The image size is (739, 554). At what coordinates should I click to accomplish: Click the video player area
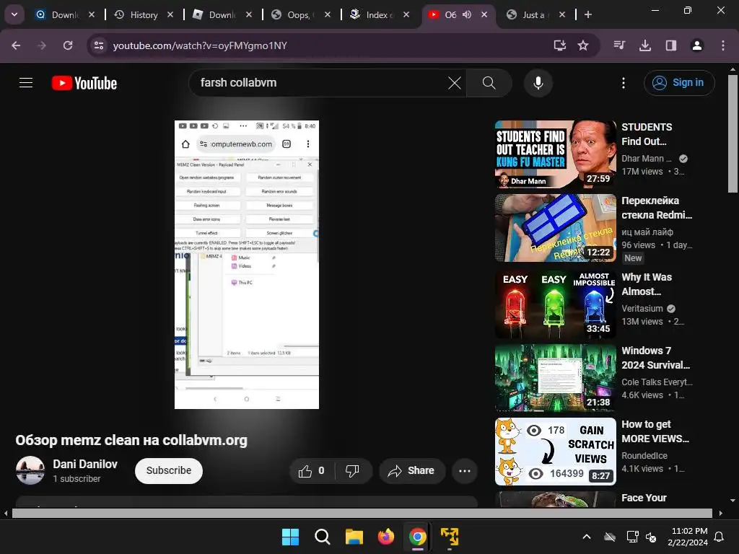pyautogui.click(x=247, y=265)
